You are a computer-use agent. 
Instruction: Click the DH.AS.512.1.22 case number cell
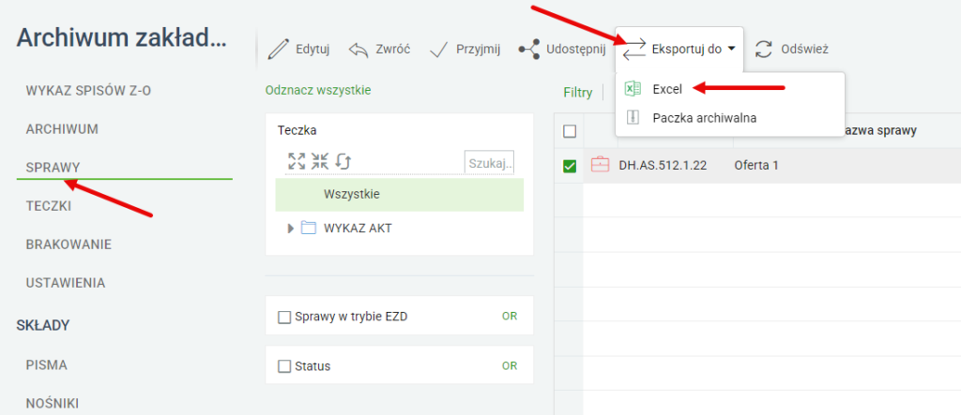(663, 165)
